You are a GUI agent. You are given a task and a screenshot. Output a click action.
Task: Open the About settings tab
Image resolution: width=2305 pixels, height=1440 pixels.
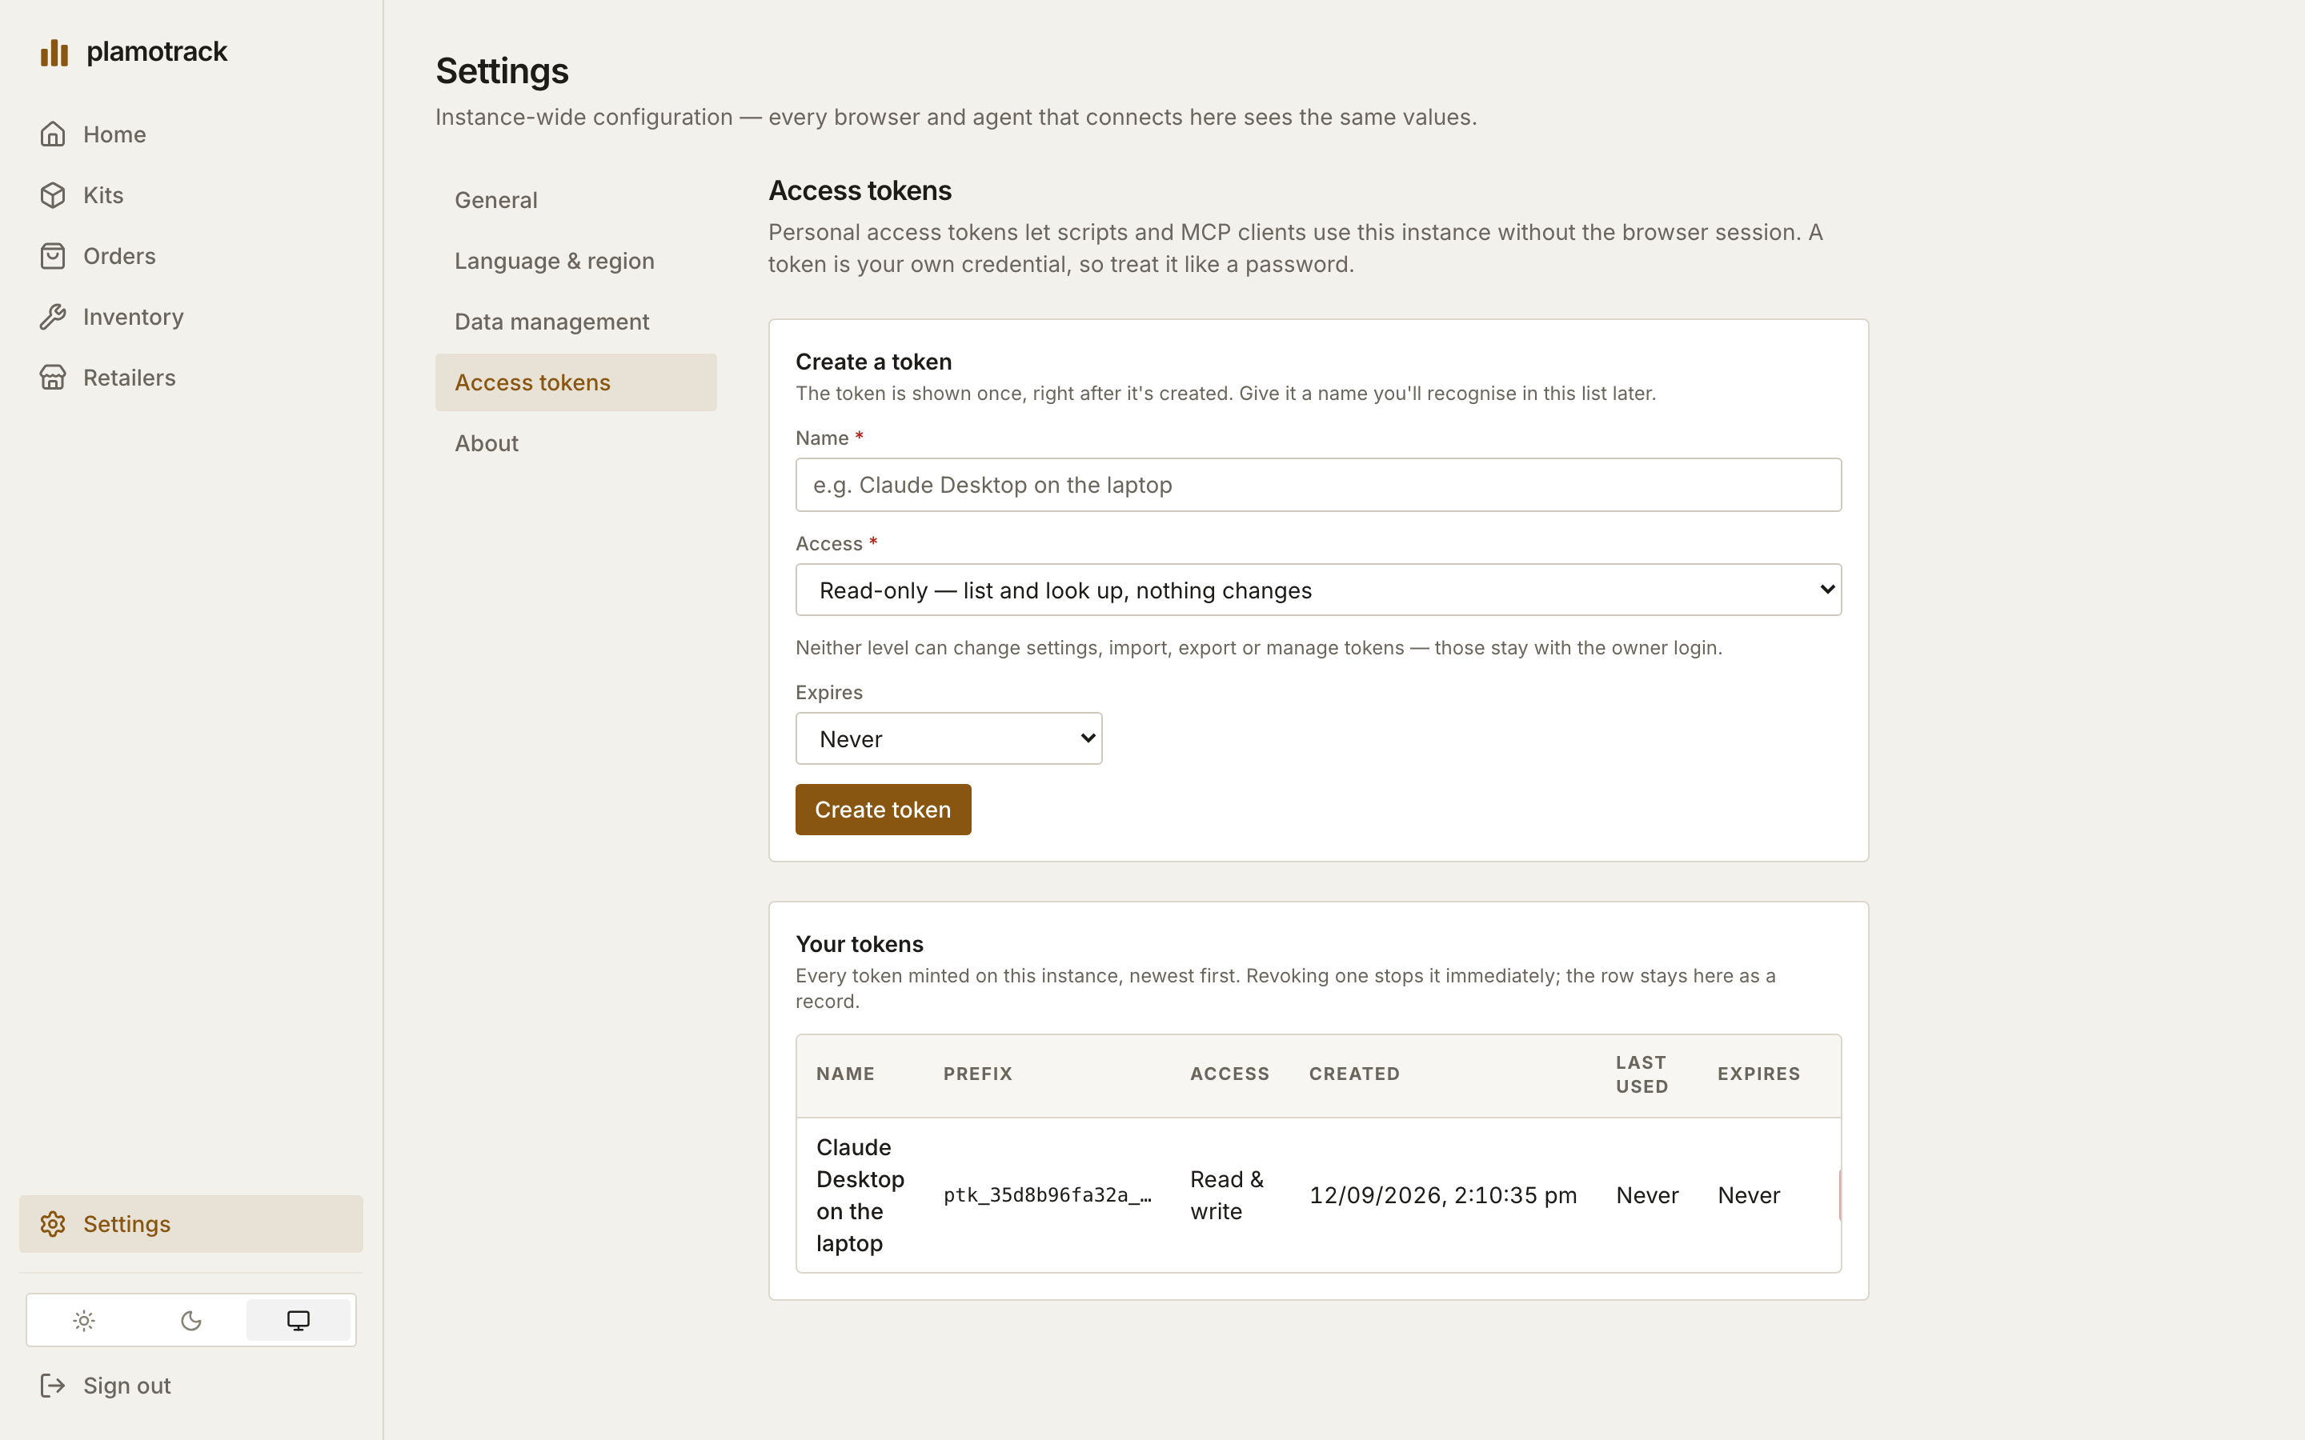point(575,444)
